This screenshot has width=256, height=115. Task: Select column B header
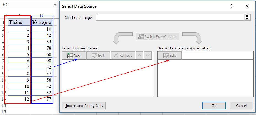[41, 15]
